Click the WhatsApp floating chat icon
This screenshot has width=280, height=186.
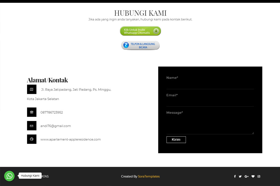tap(9, 176)
